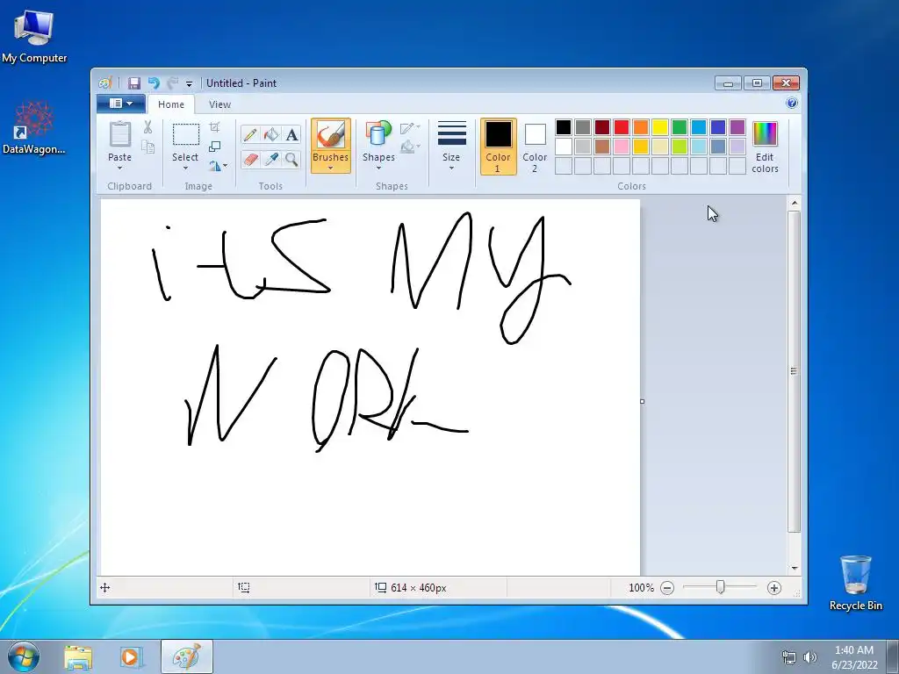Pick the red color swatch
Image resolution: width=899 pixels, height=674 pixels.
622,127
